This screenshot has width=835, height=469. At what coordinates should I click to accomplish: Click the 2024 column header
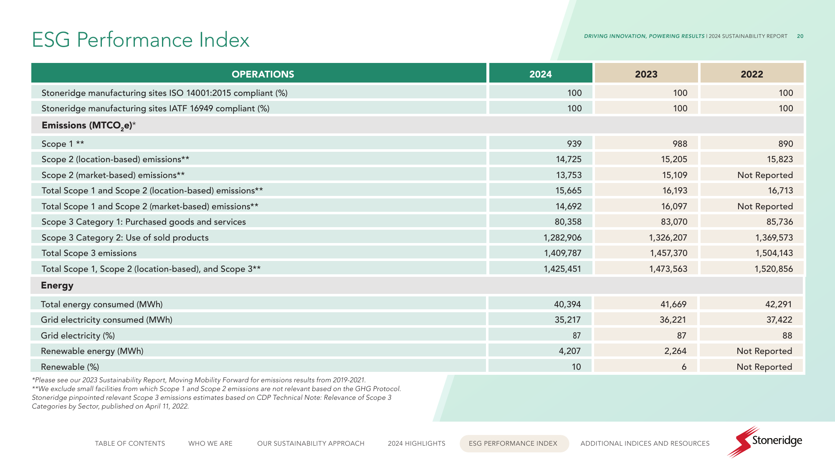tap(541, 73)
